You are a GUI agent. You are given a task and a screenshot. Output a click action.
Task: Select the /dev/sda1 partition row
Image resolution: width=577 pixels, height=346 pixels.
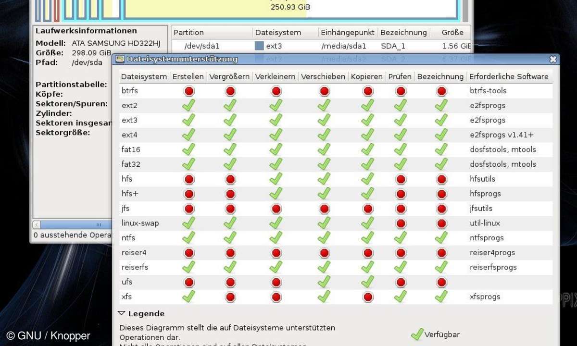[322, 46]
